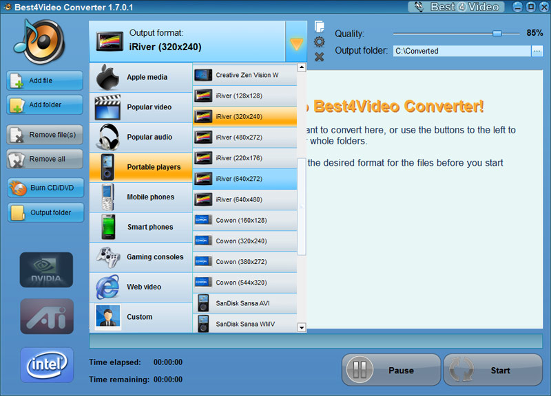The width and height of the screenshot is (551, 396).
Task: Click inside the Output folder path field
Action: (461, 51)
